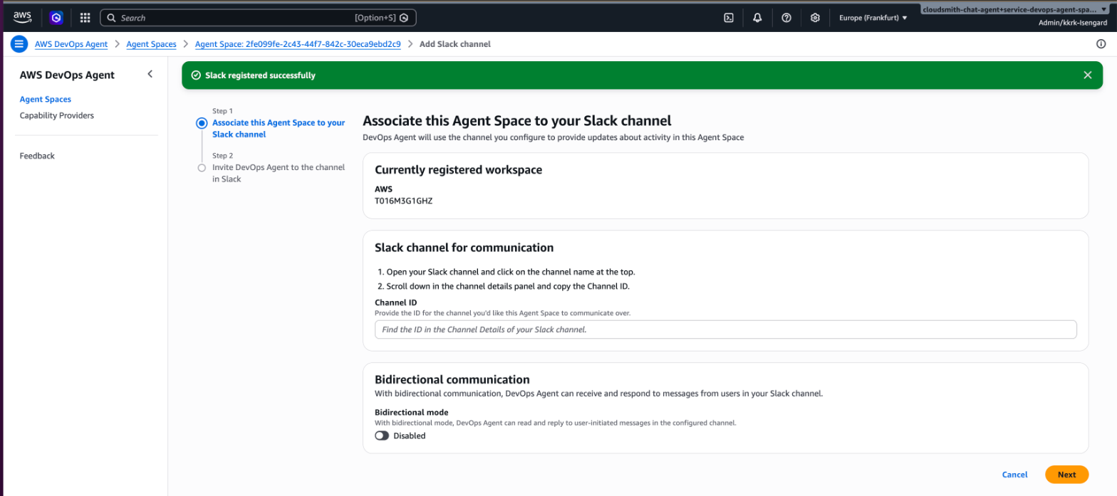
Task: Select Step 2 Invite DevOps Agent step
Action: [279, 173]
